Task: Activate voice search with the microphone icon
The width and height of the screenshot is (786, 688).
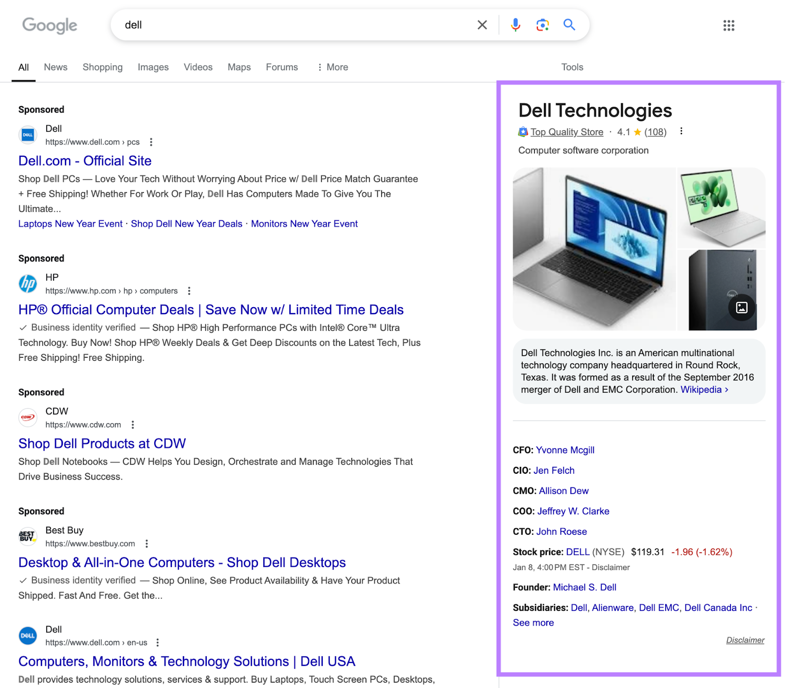Action: [515, 25]
